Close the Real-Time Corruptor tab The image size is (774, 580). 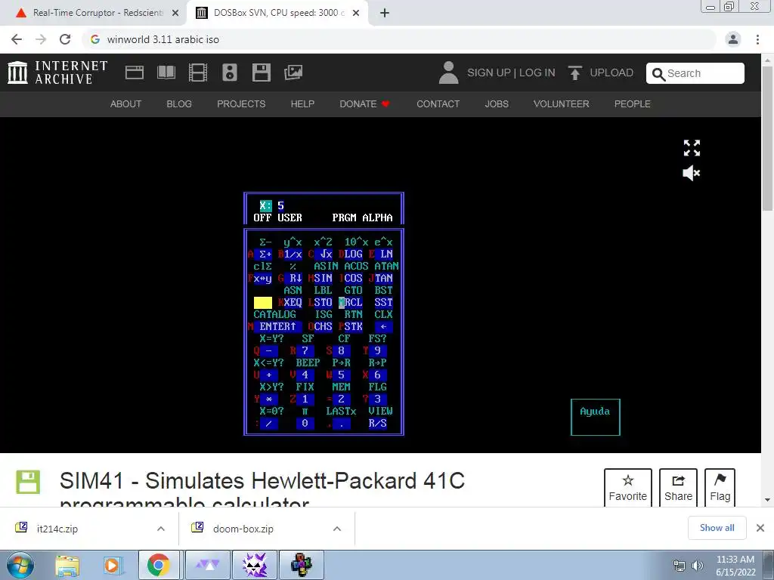click(x=175, y=14)
